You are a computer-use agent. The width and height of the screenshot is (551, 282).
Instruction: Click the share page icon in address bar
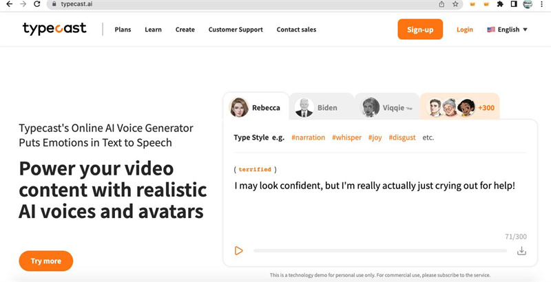441,4
